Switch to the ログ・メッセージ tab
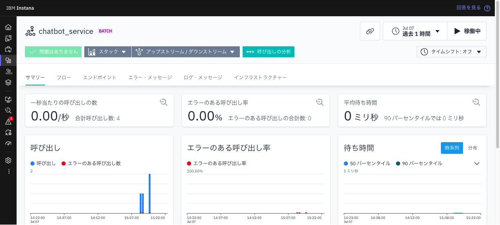This screenshot has width=500, height=225. point(203,77)
